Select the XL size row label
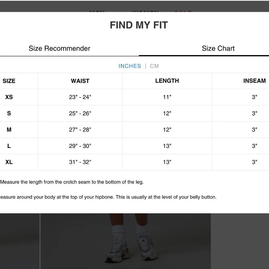This screenshot has height=269, width=269. tap(9, 162)
